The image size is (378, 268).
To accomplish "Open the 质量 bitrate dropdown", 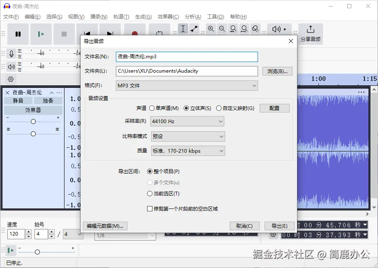I will click(x=188, y=151).
